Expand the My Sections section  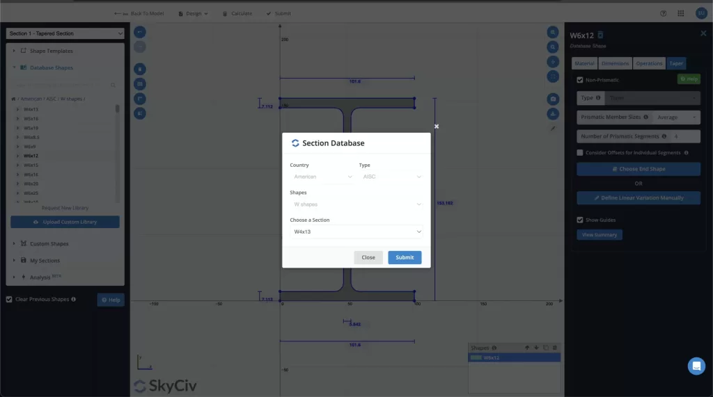(45, 261)
